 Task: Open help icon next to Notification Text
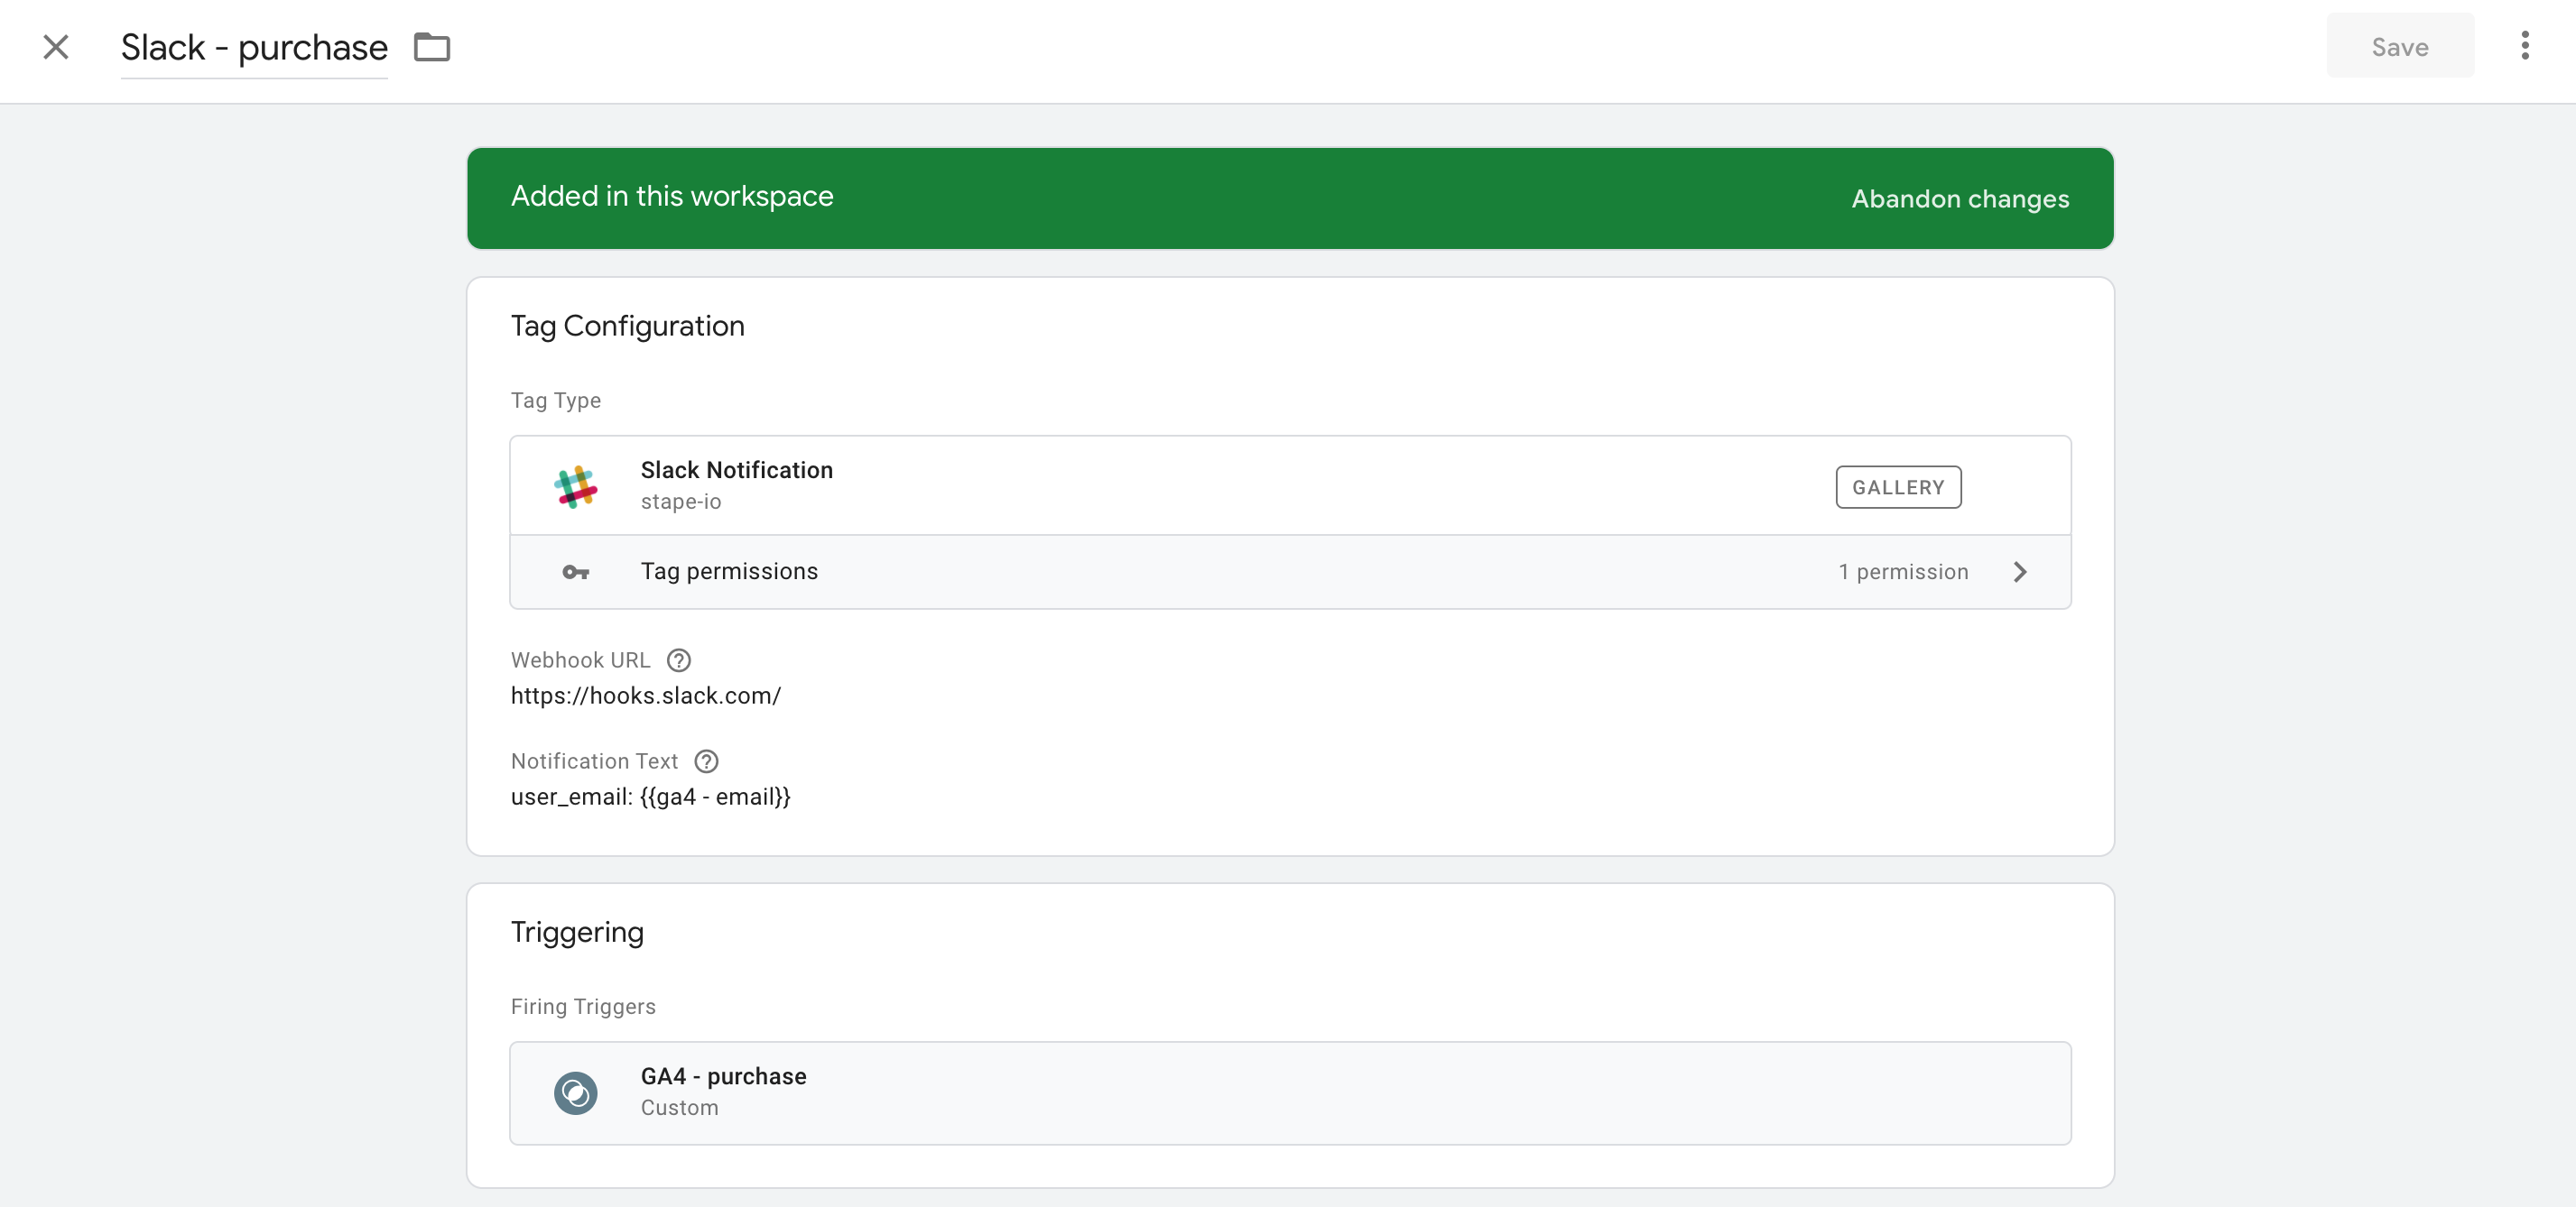tap(706, 761)
